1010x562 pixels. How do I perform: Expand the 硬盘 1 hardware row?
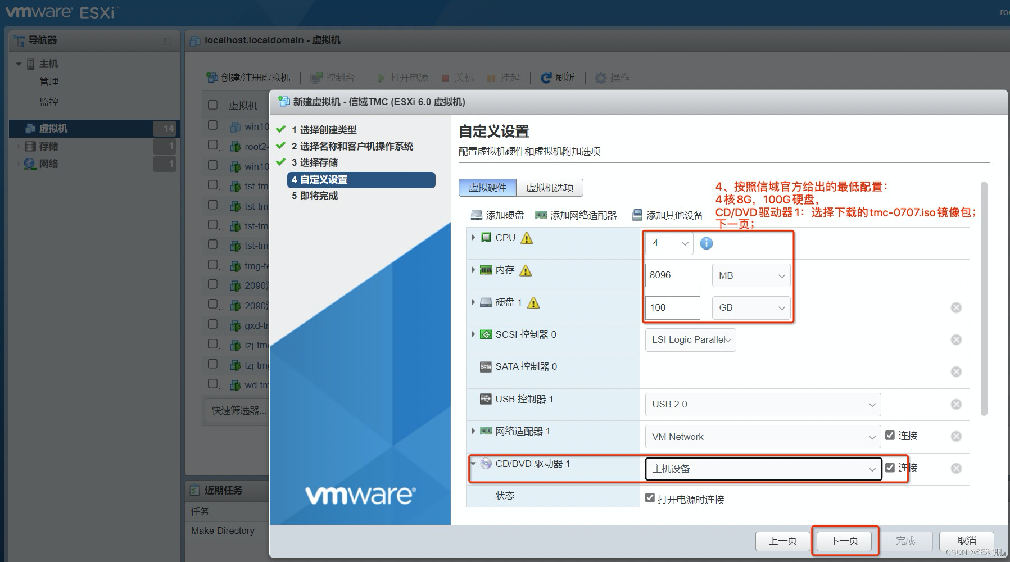pyautogui.click(x=473, y=302)
